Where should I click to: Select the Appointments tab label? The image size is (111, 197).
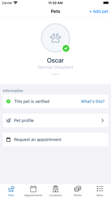[33, 195]
